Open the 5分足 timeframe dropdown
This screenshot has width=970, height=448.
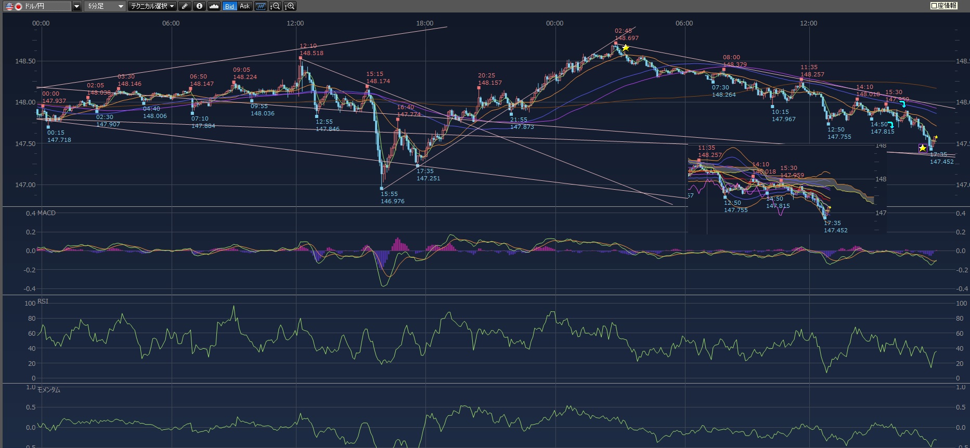pos(105,6)
